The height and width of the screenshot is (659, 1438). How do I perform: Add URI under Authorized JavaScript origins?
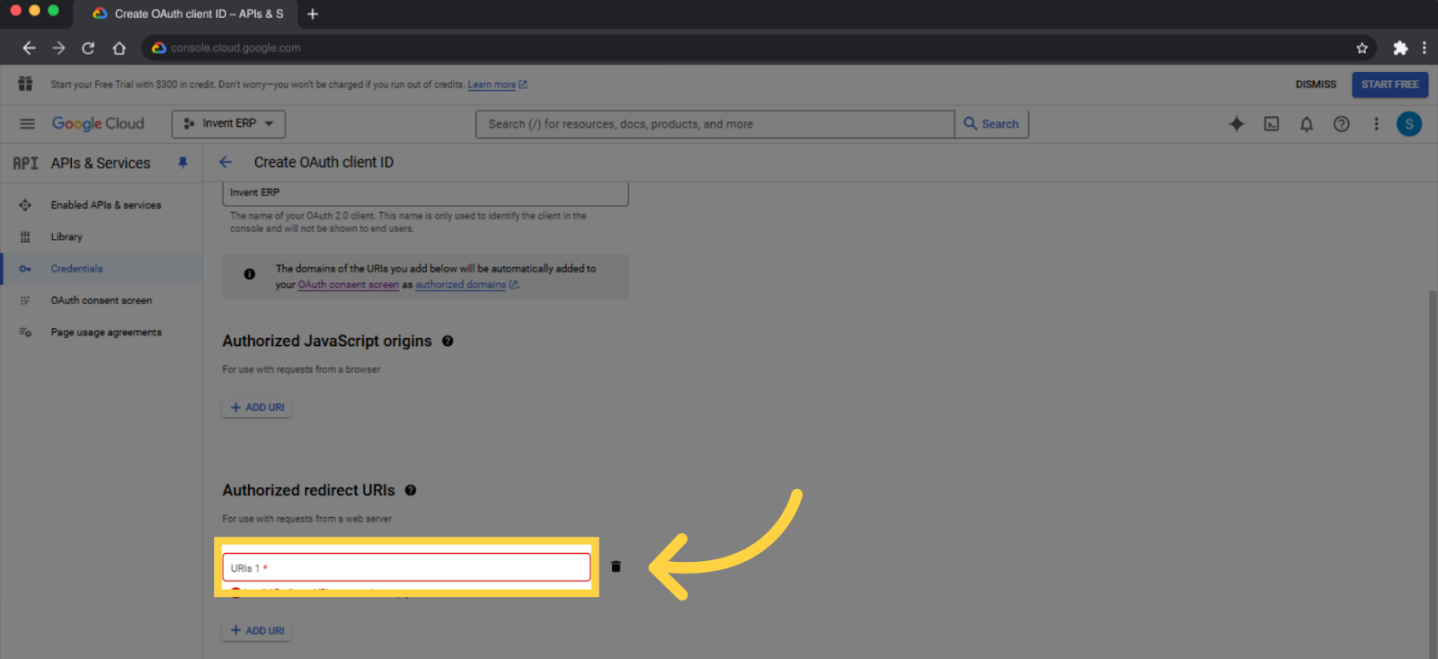257,407
